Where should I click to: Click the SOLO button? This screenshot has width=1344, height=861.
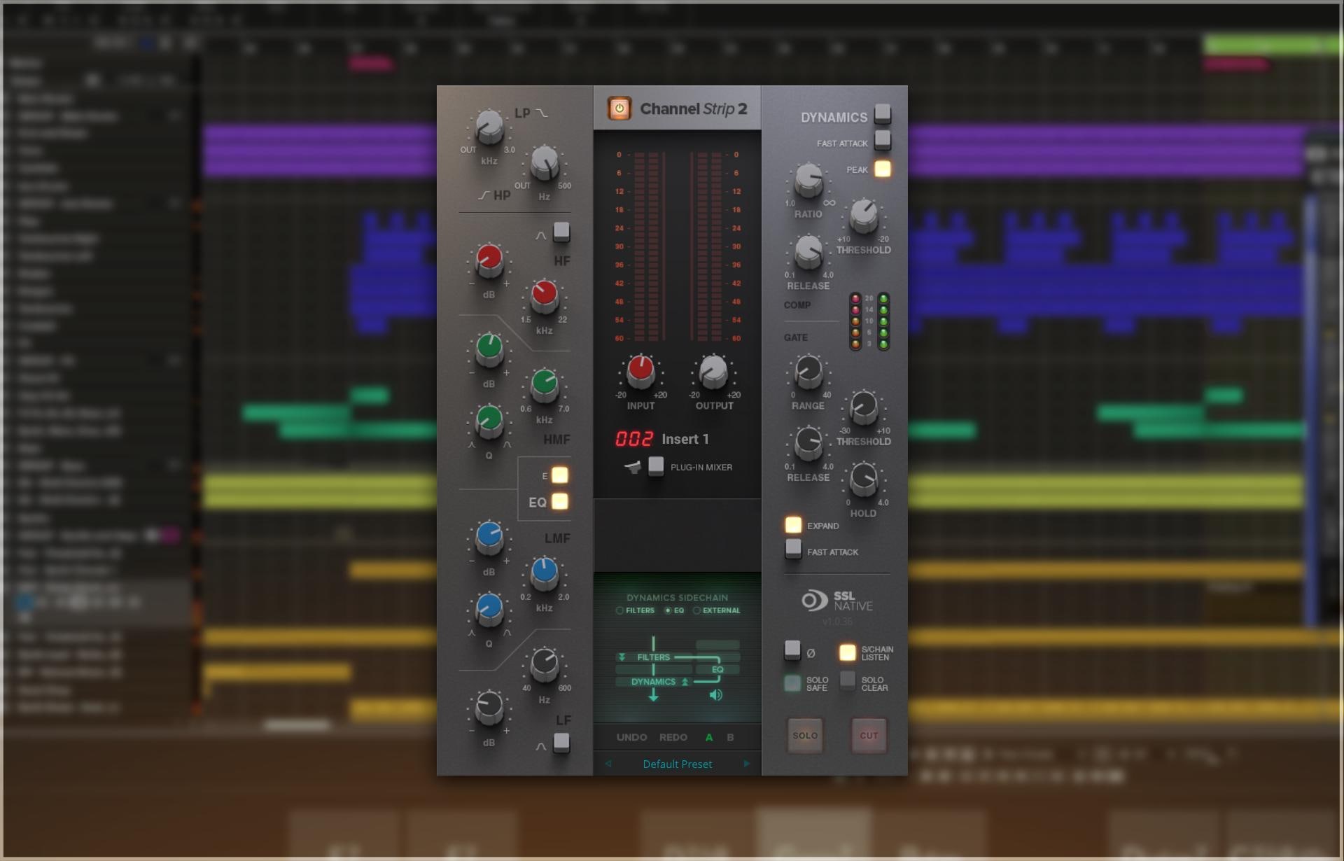(805, 736)
